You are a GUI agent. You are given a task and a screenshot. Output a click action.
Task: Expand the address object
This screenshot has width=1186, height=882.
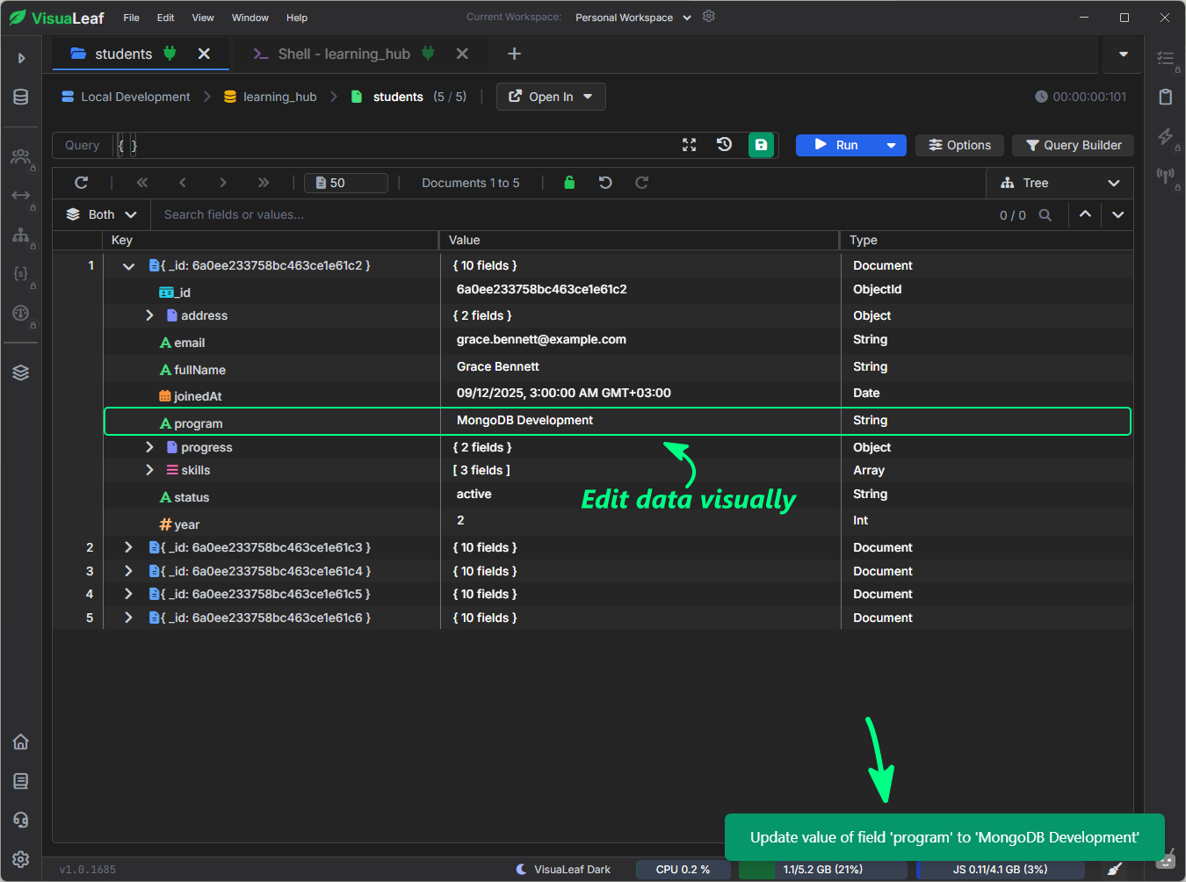[149, 315]
